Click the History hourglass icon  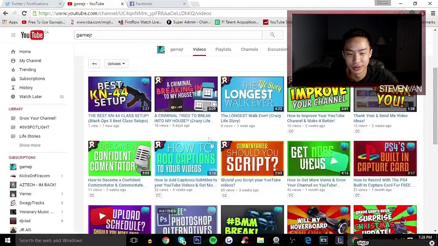(x=13, y=88)
